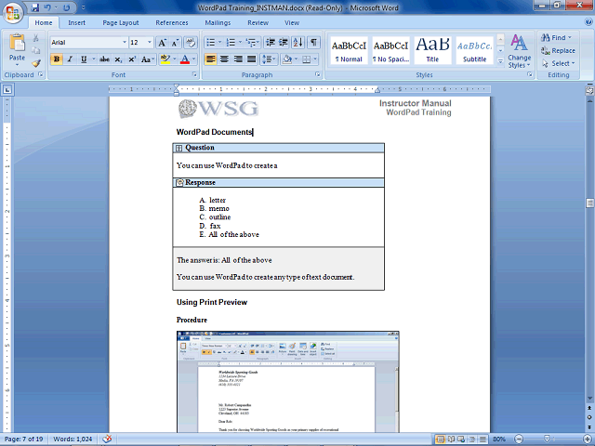Open the Font dialog launcher
This screenshot has height=446, width=595.
pyautogui.click(x=194, y=74)
